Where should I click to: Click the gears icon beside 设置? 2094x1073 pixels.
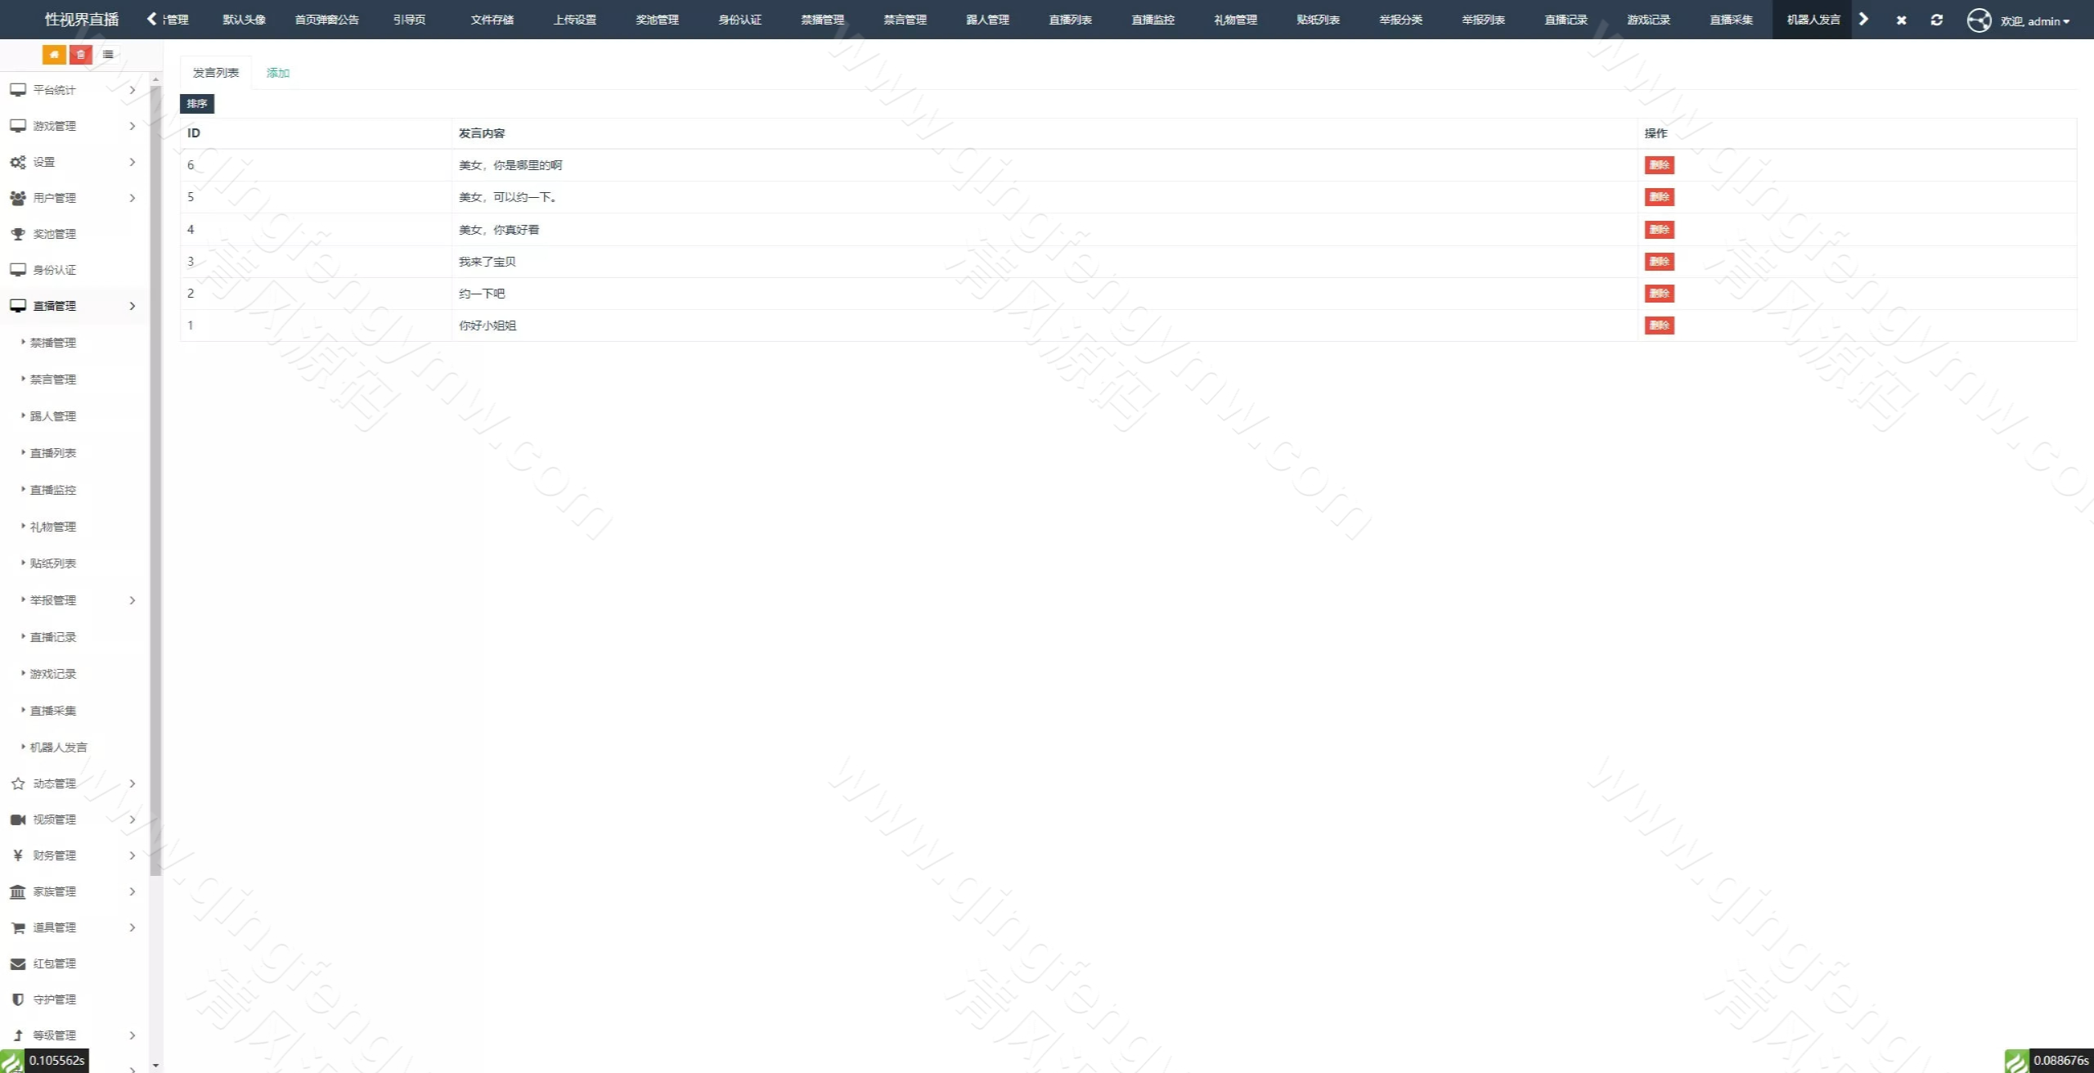click(18, 162)
